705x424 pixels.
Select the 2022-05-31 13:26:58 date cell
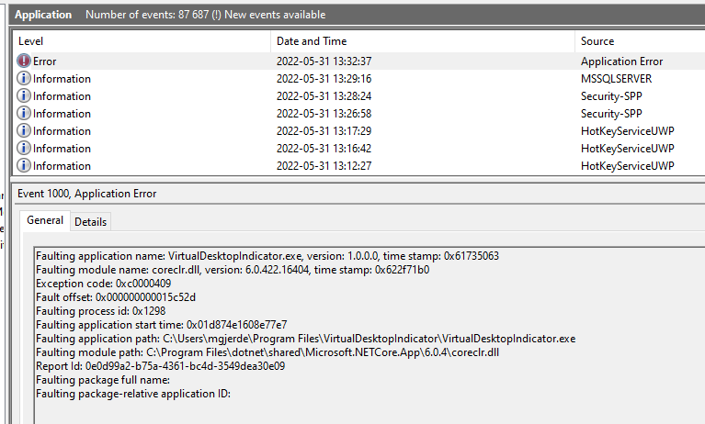tap(324, 114)
